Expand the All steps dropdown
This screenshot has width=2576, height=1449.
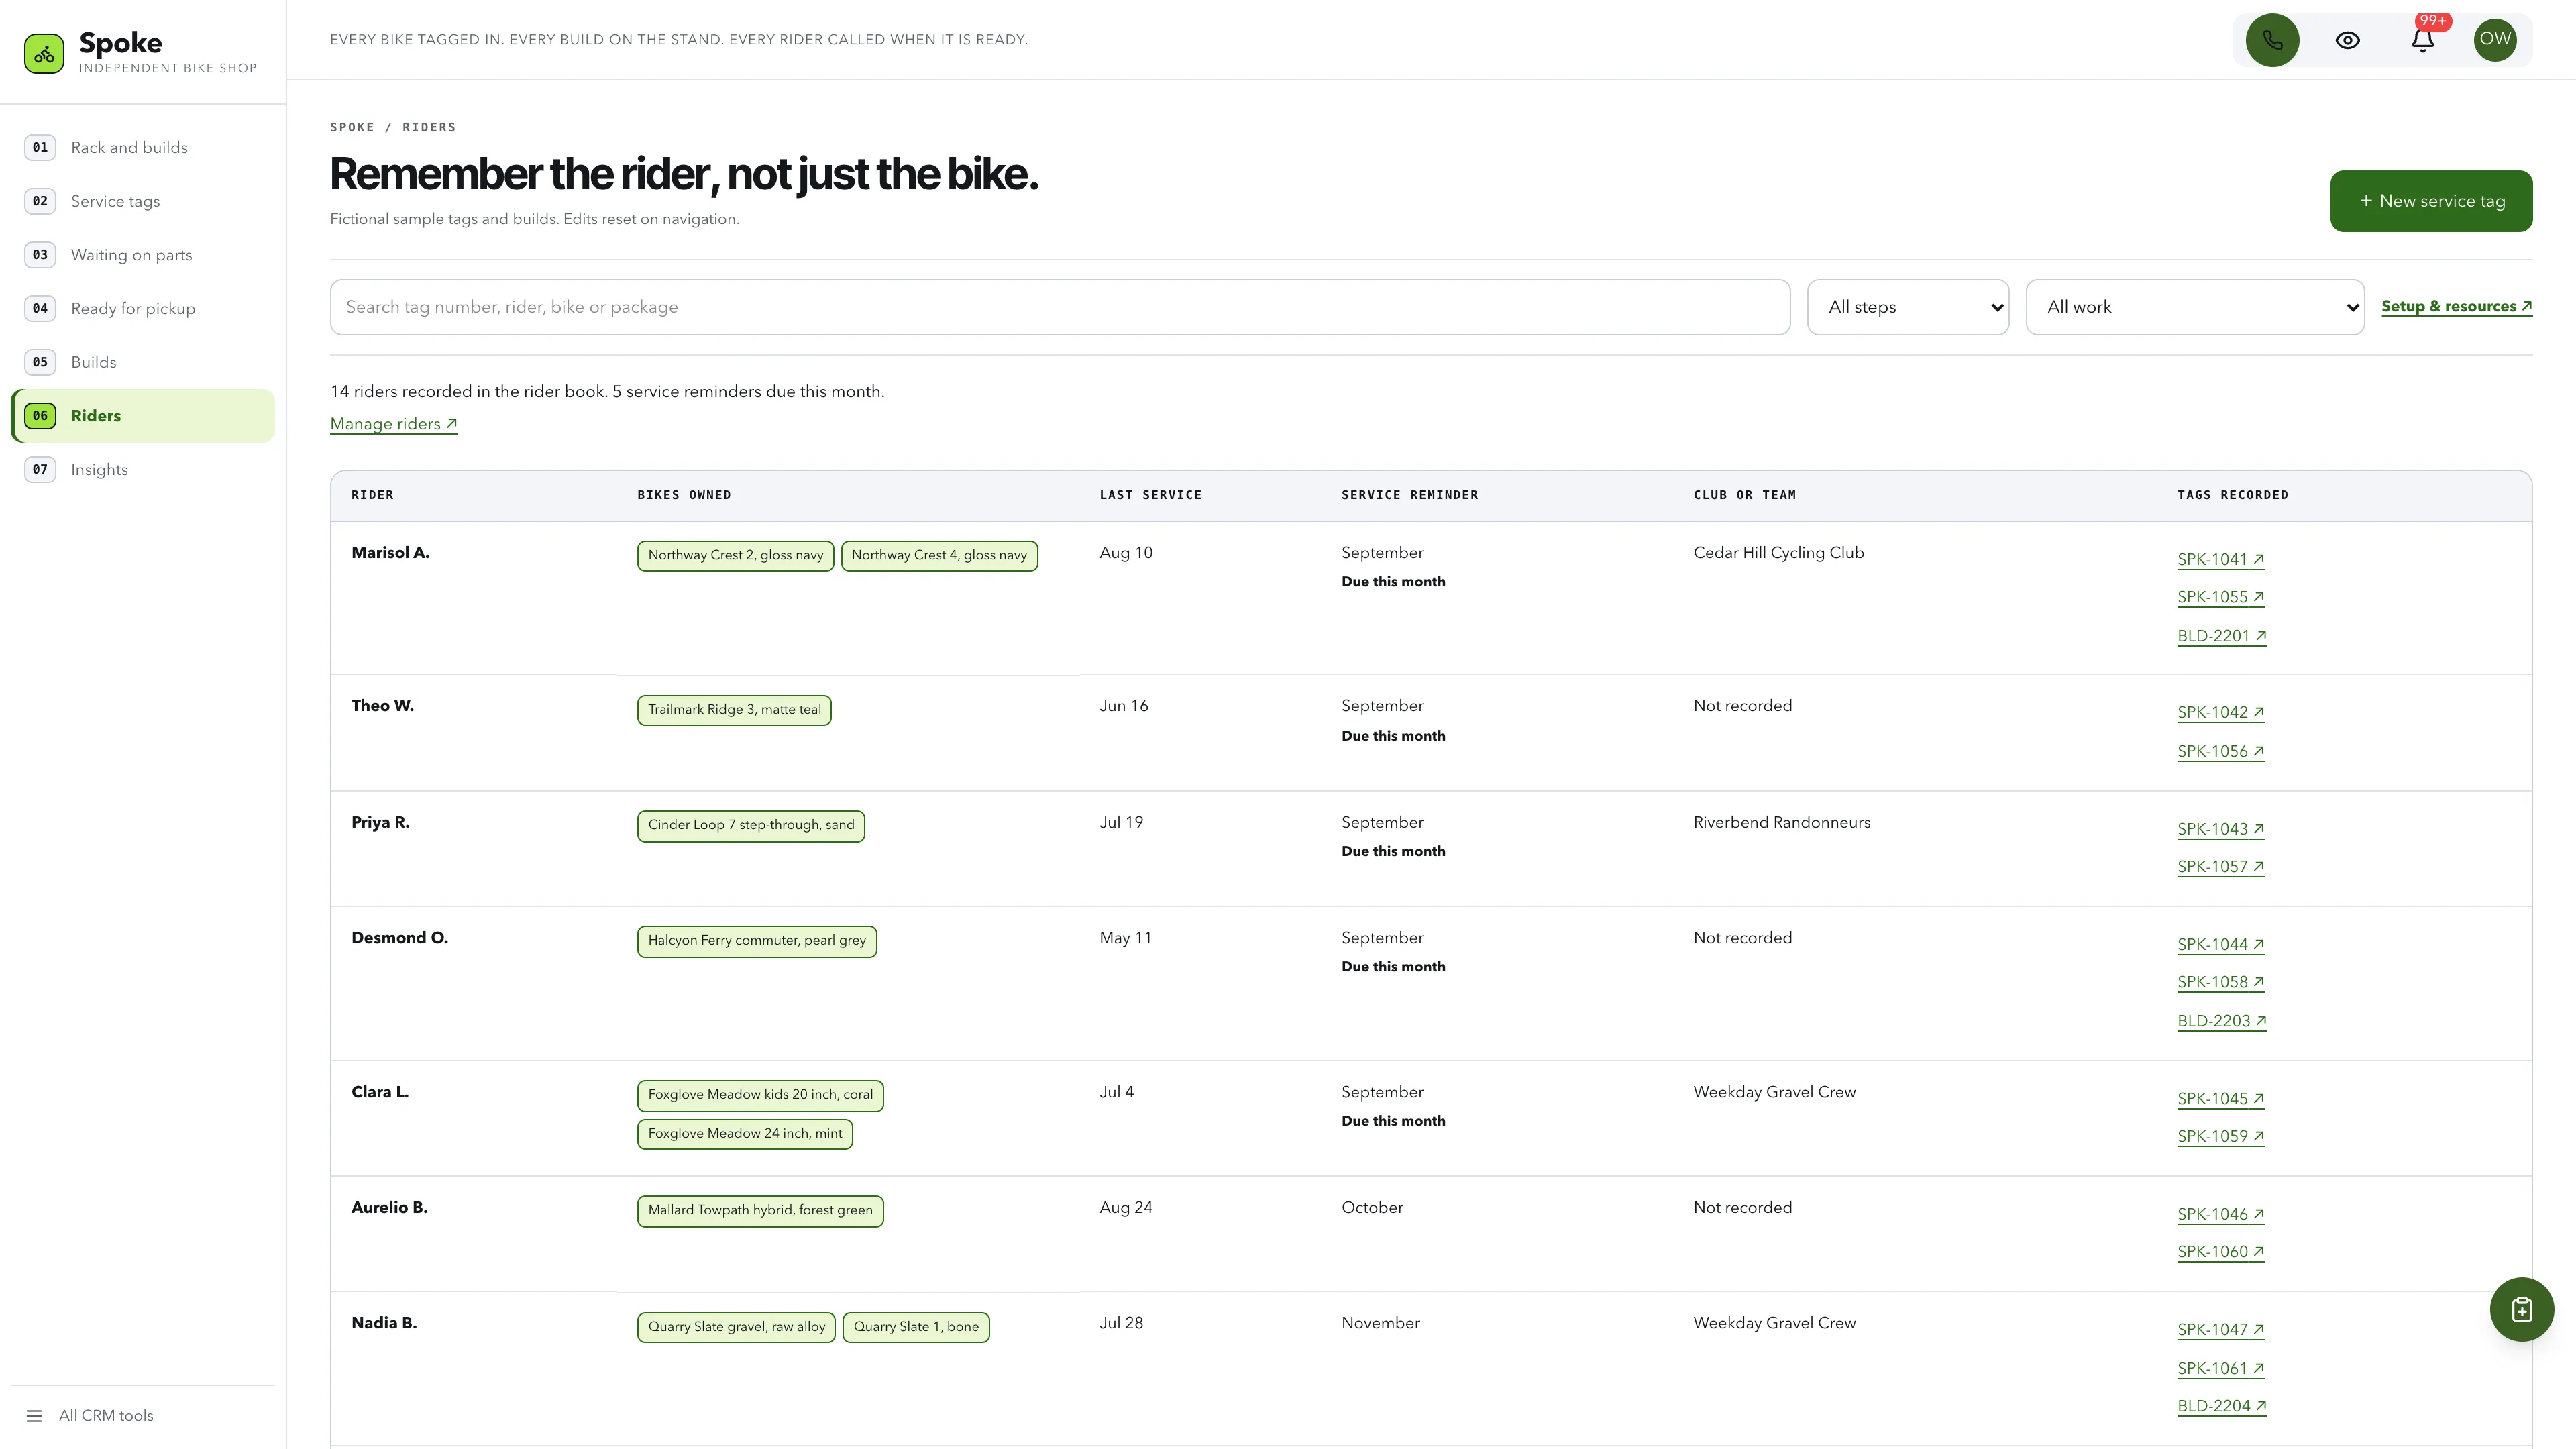pos(1908,307)
